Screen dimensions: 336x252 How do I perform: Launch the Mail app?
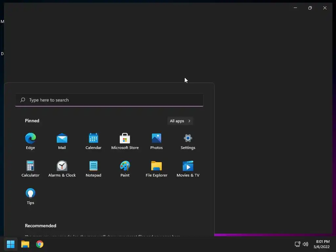pos(62,141)
